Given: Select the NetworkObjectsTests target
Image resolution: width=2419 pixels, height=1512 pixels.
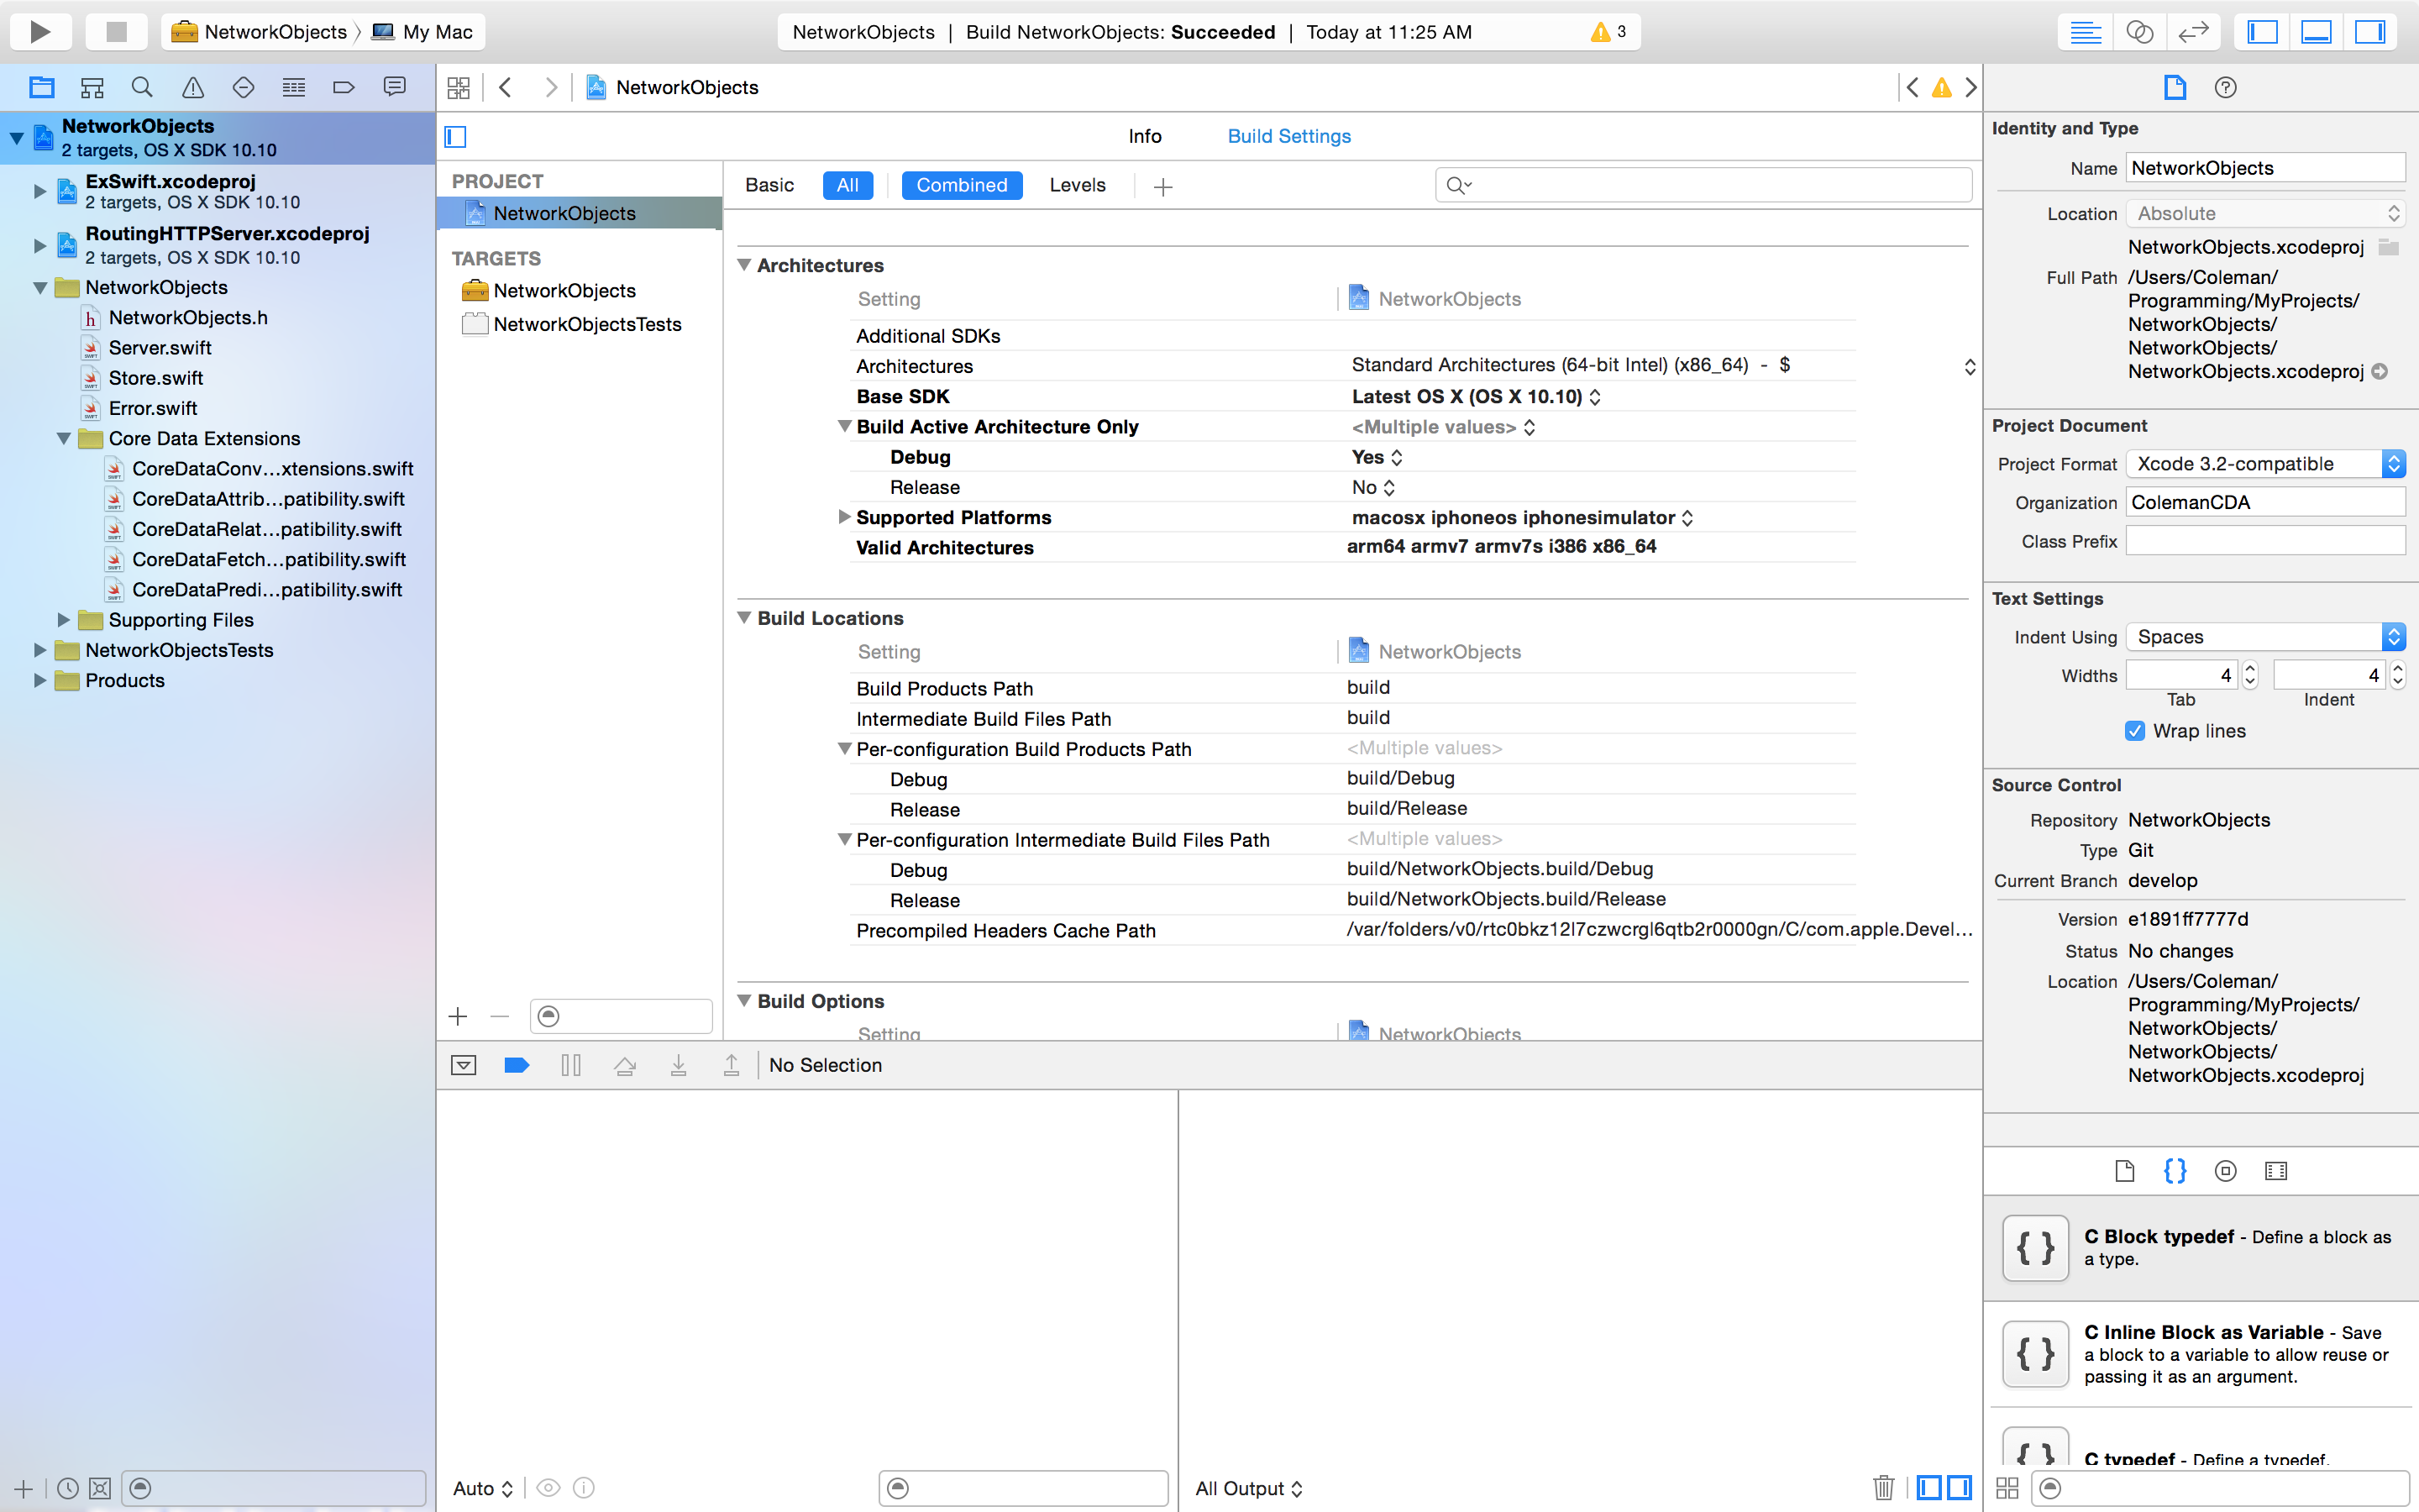Looking at the screenshot, I should tap(587, 324).
